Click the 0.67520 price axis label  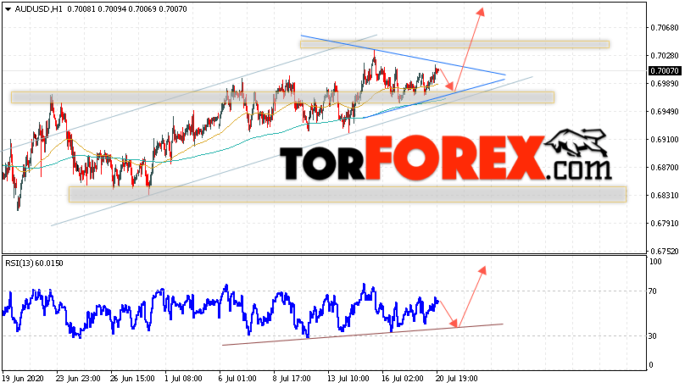pos(665,252)
